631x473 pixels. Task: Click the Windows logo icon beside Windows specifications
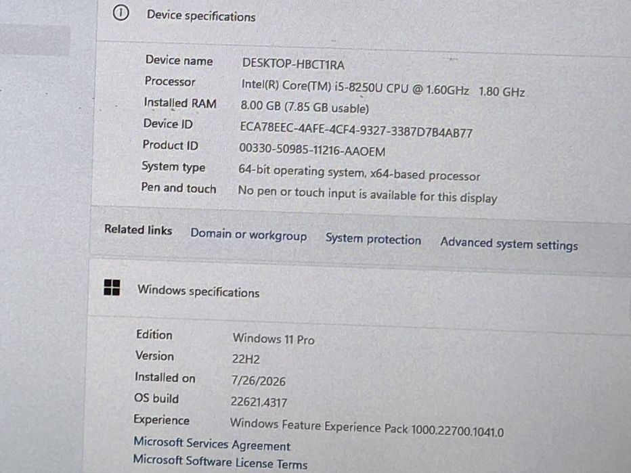(112, 288)
